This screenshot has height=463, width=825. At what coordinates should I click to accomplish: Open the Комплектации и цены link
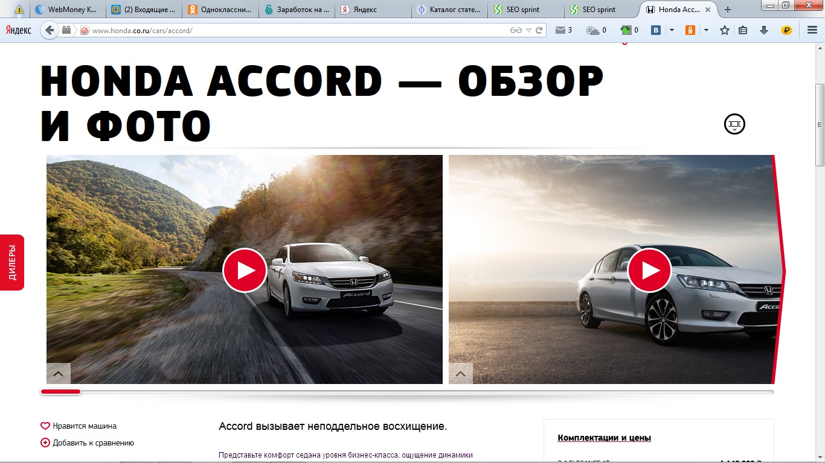[x=605, y=438]
